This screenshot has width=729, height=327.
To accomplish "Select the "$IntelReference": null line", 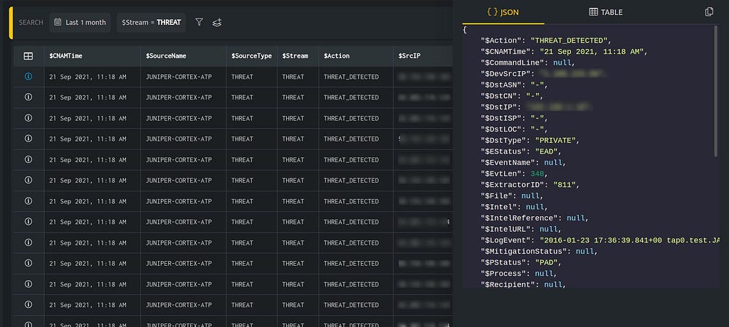I will click(x=535, y=218).
